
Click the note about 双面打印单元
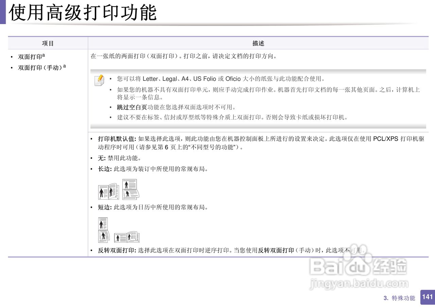[268, 93]
